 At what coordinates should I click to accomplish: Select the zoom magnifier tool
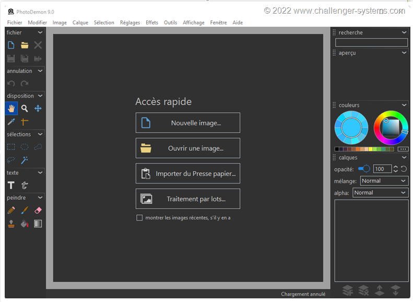pos(25,108)
